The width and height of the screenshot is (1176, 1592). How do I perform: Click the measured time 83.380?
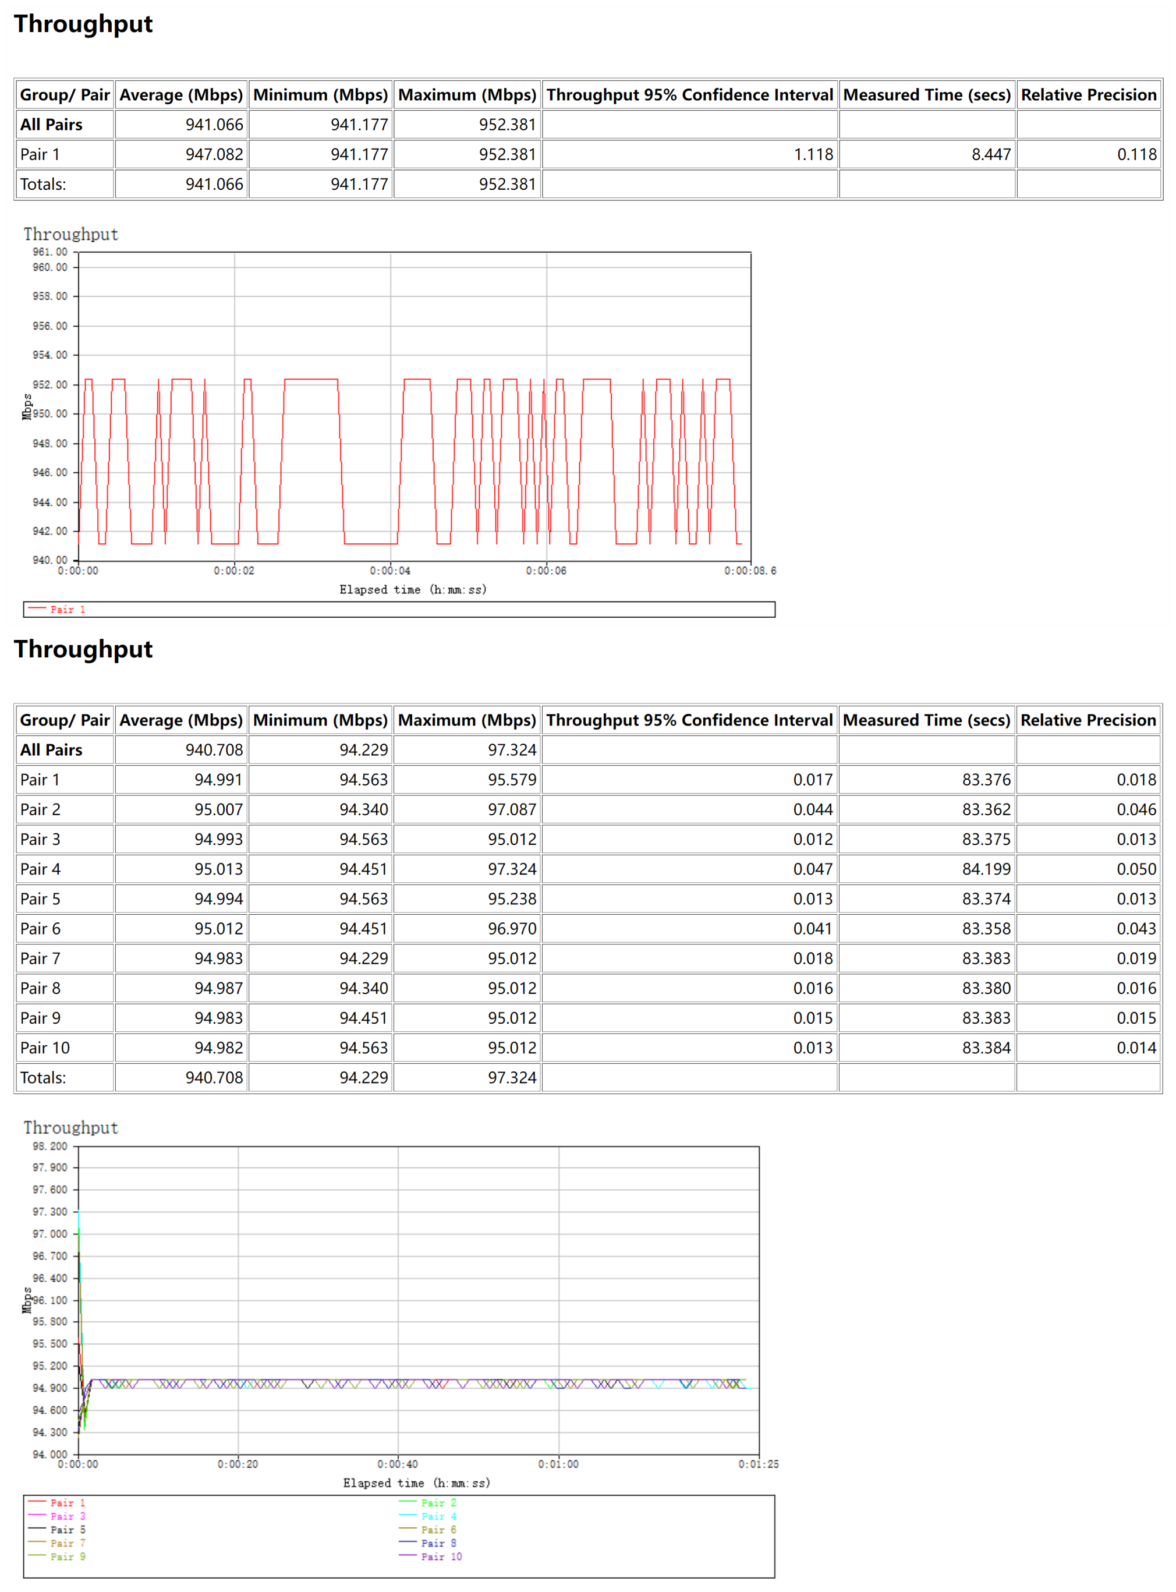[x=986, y=988]
